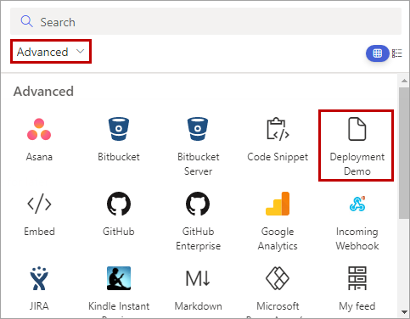
Task: Choose the Microsoft web part in bottom row
Action: 278,291
